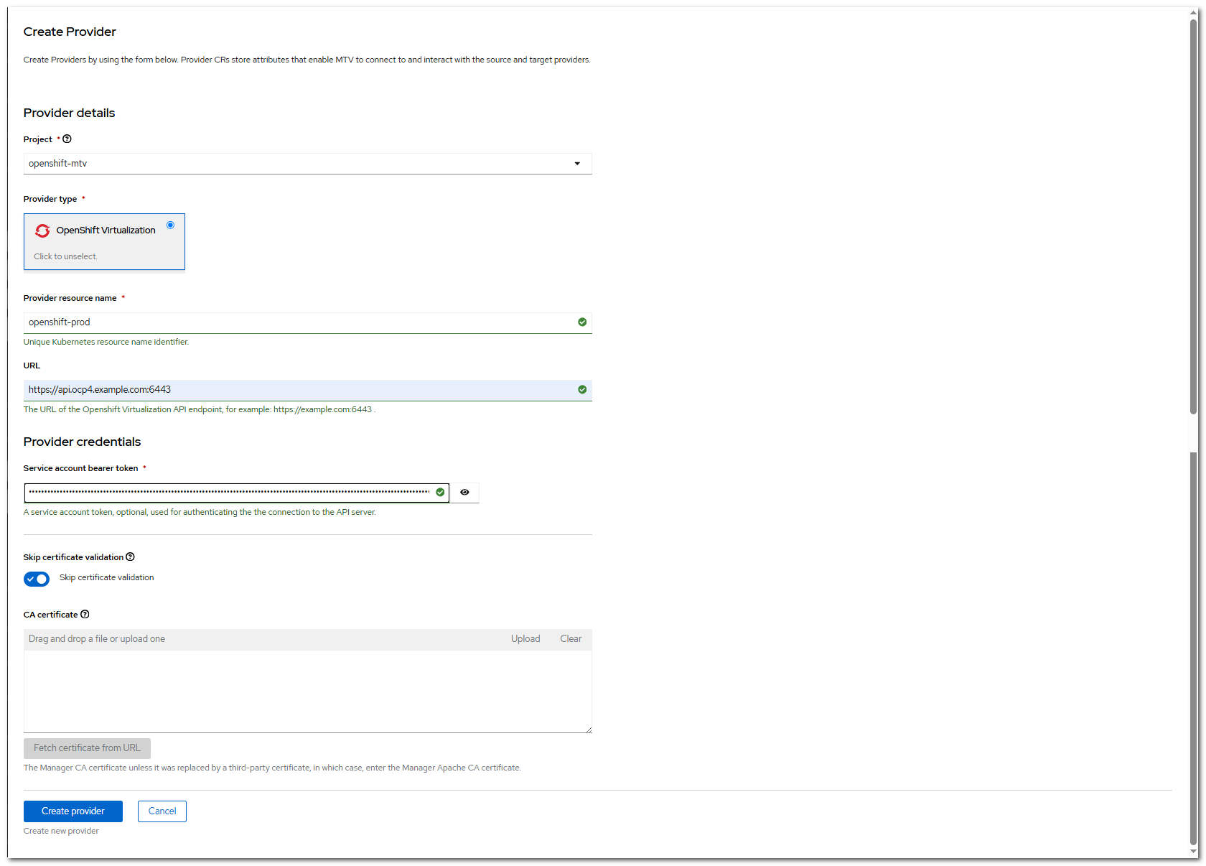The image size is (1206, 866).
Task: Click the 'Create new provider' helper text
Action: click(x=61, y=832)
